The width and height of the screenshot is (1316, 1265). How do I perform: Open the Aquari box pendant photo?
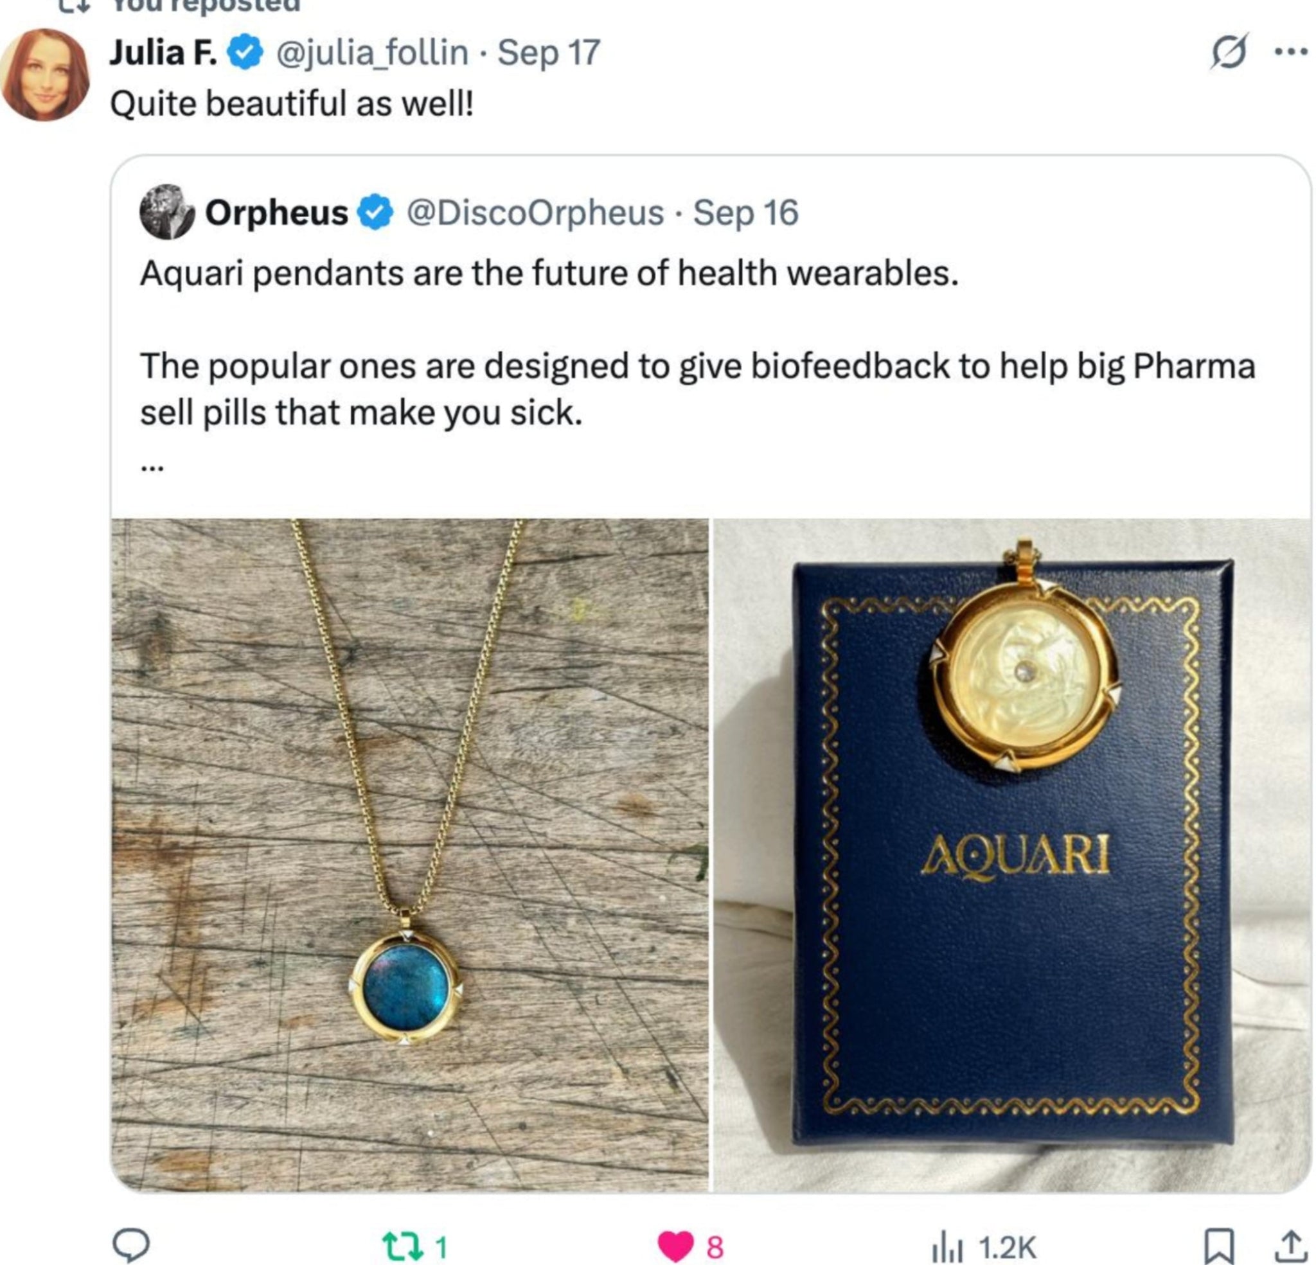pos(1012,855)
